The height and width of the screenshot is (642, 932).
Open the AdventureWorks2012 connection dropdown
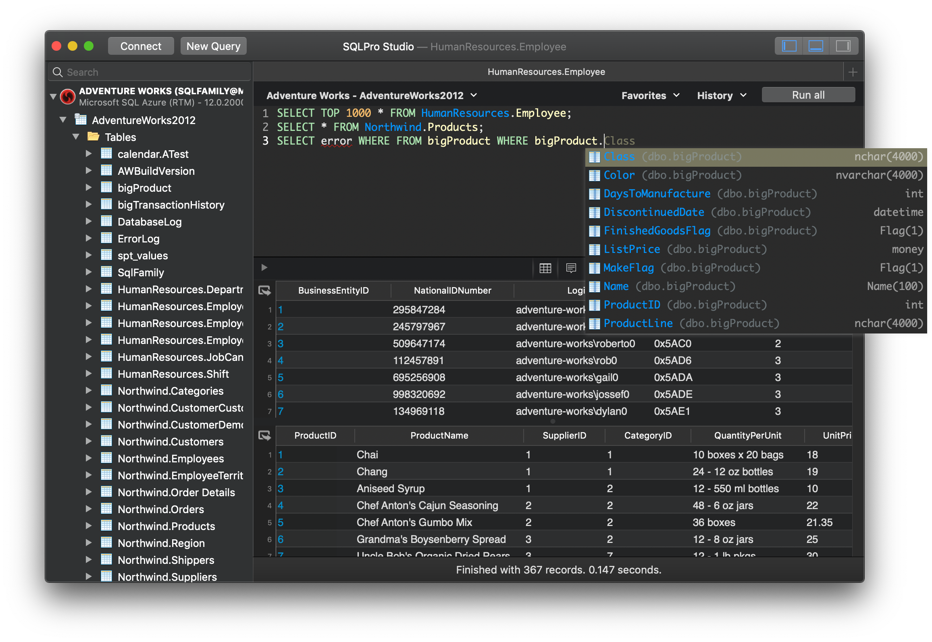(x=474, y=95)
